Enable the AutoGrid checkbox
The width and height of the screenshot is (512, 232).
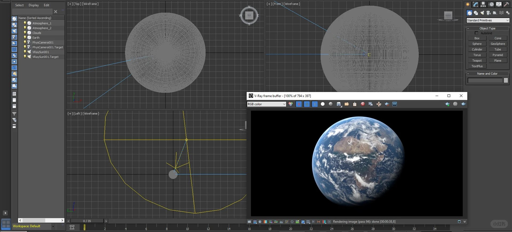476,33
